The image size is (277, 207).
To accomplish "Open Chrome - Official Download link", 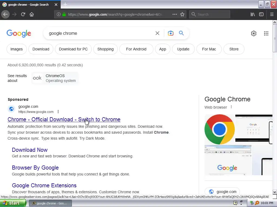I will tap(64, 119).
